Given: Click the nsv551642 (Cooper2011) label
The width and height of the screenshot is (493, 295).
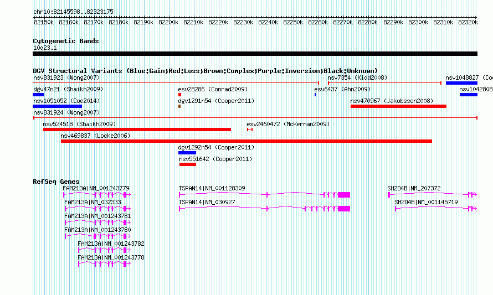Looking at the screenshot, I should coord(215,159).
